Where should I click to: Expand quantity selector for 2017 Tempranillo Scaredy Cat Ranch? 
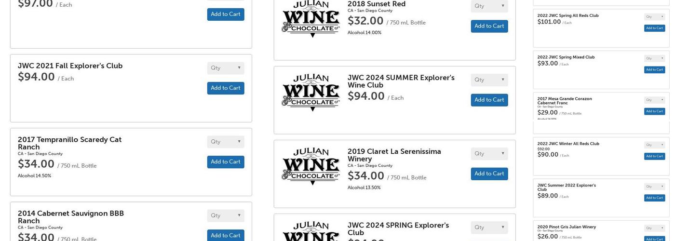point(226,142)
